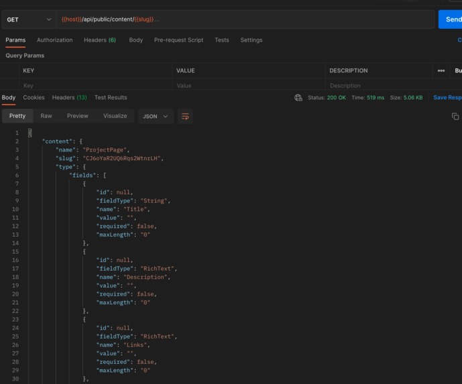Switch to Preview response view
The width and height of the screenshot is (462, 384).
[x=78, y=116]
